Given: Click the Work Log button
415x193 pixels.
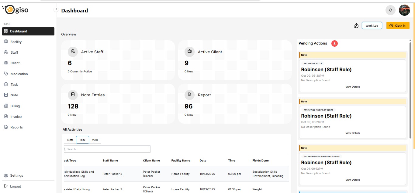Looking at the screenshot, I should [x=372, y=26].
